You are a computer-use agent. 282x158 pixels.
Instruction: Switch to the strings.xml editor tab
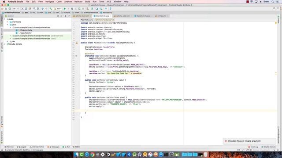[162, 16]
